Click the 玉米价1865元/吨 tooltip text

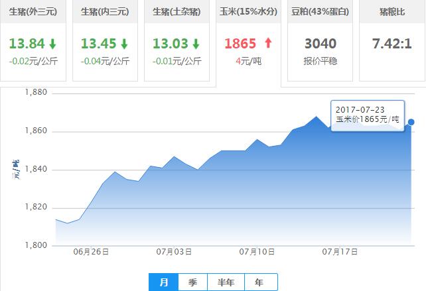coord(368,119)
